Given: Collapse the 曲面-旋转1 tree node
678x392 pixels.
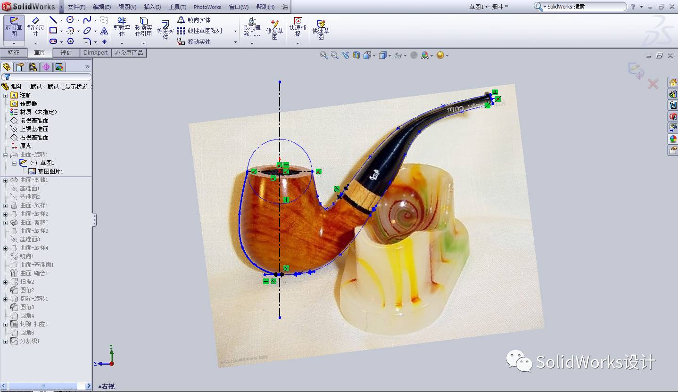Looking at the screenshot, I should coord(6,155).
